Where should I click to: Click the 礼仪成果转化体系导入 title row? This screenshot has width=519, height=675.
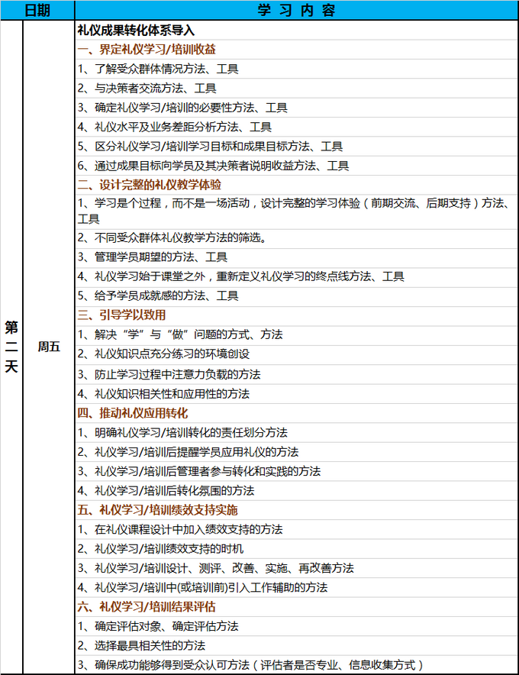pos(137,31)
